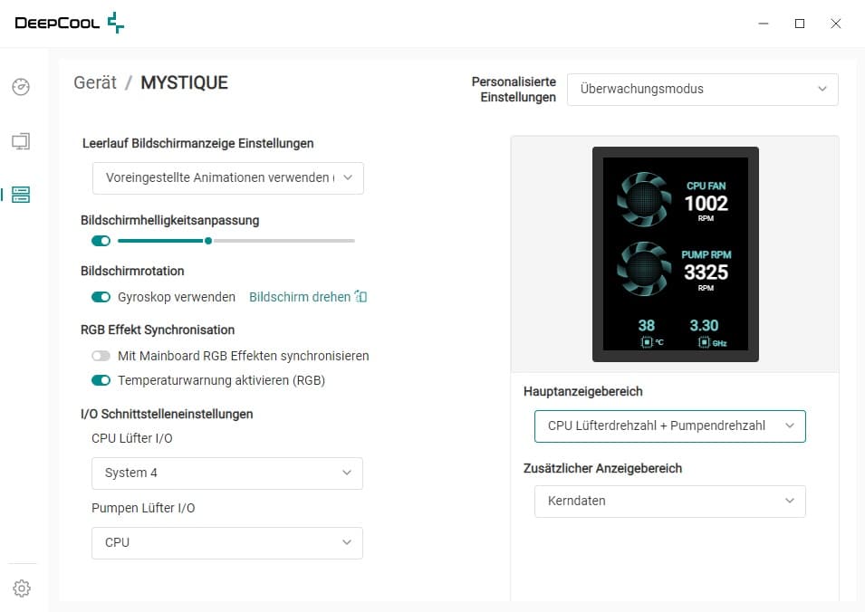
Task: Toggle the screen brightness adjustment switch
Action: pyautogui.click(x=101, y=241)
